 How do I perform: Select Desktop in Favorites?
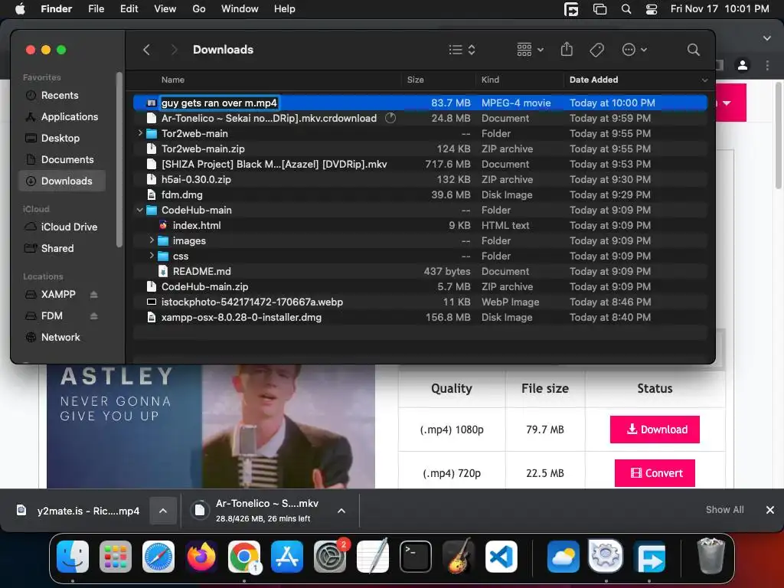(61, 139)
